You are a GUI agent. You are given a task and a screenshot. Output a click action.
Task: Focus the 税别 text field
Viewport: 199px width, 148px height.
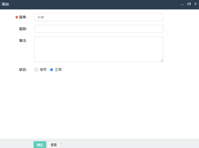99,29
